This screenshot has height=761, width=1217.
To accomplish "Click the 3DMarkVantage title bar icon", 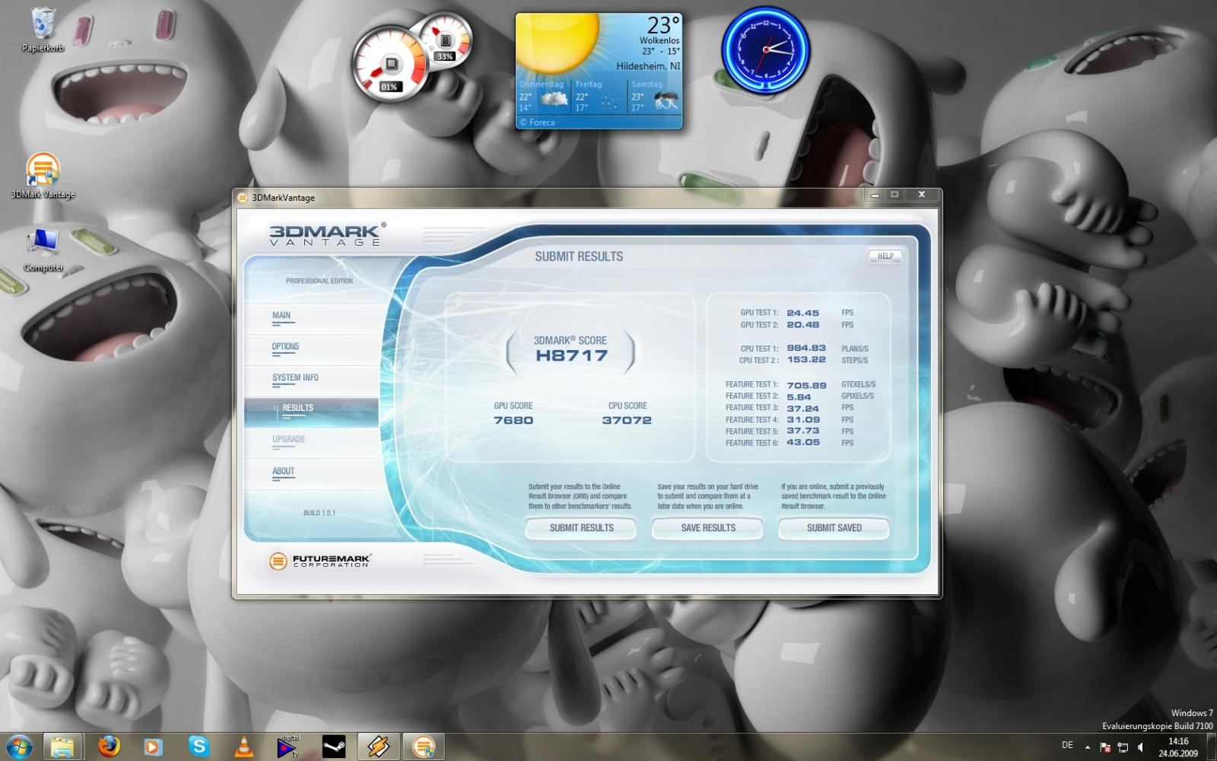I will [x=243, y=197].
